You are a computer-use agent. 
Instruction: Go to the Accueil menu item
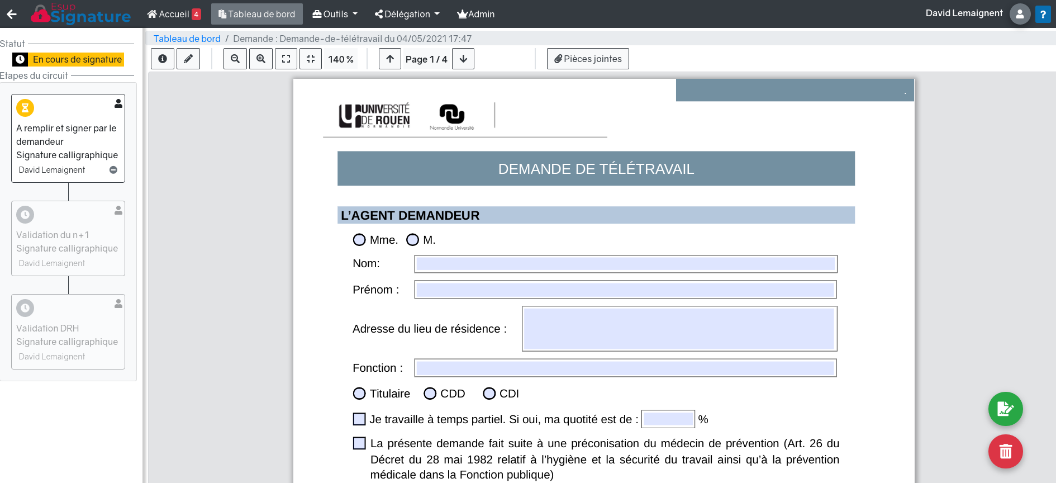coord(173,14)
